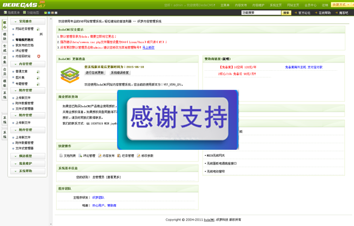354x226 pixels.
Task: Expand the 频道模型 sidebar group
Action: [28, 156]
